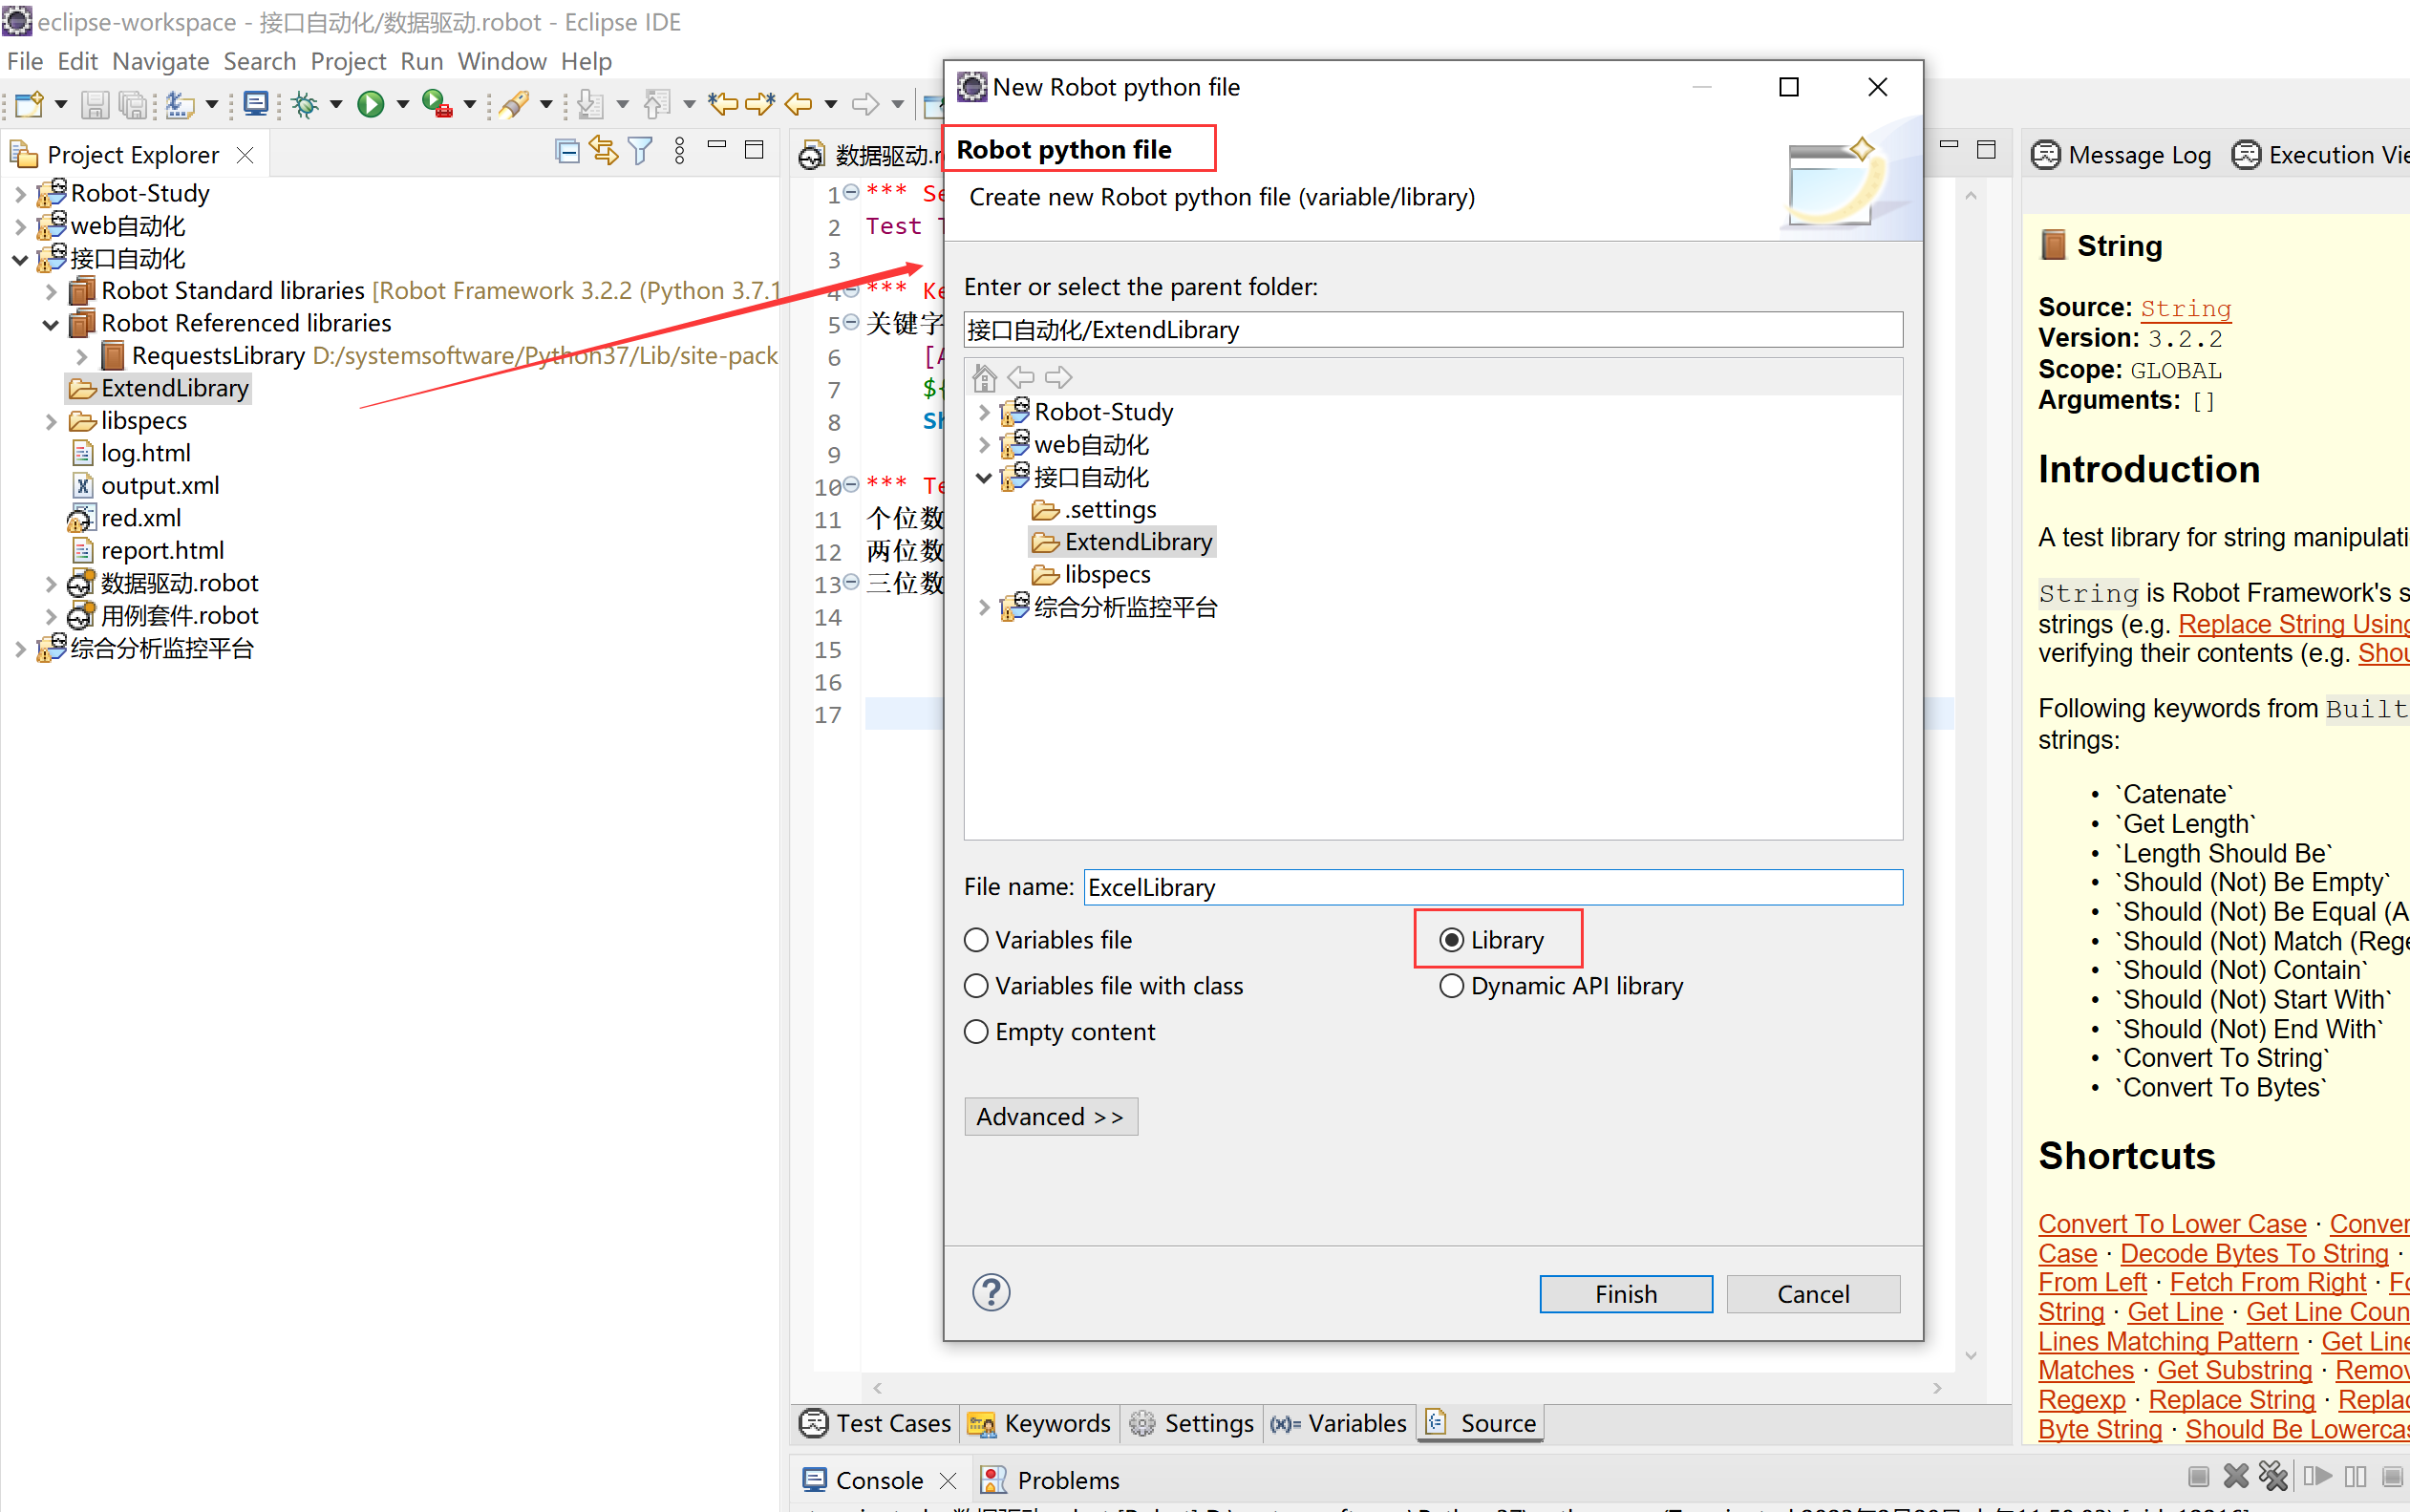Switch to the Keywords editor tab
Screen dimensions: 2410x1512
[x=1040, y=1423]
